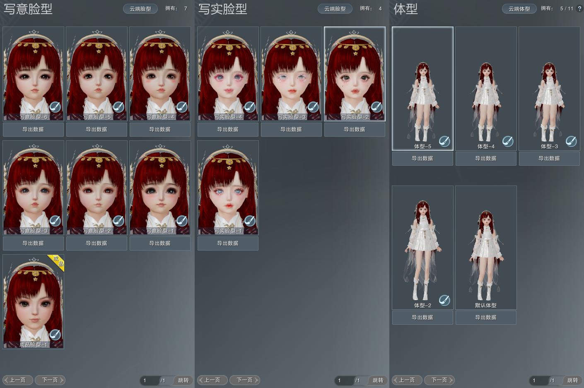Select the 成品脸型-1 face thumbnail
This screenshot has width=584, height=388.
[x=33, y=301]
